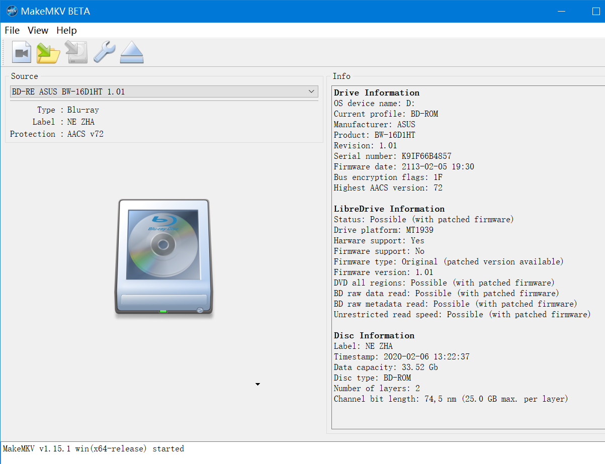Viewport: 605px width, 464px height.
Task: Click 'Revision: 1.01' line
Action: (366, 145)
